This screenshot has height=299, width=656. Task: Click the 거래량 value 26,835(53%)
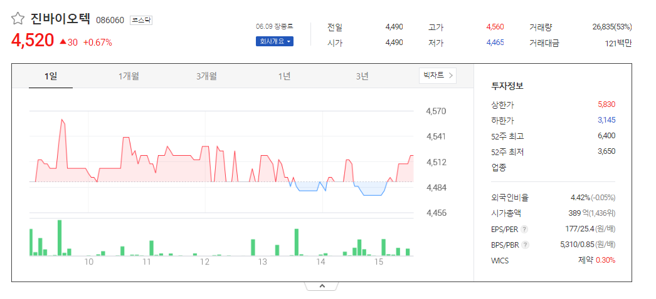(x=612, y=27)
